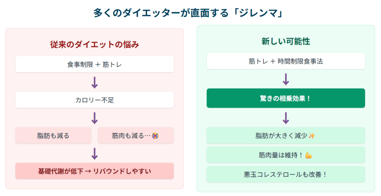Click the arrow below 食事制限 + 筋トレ
This screenshot has height=196, width=381.
pos(95,82)
